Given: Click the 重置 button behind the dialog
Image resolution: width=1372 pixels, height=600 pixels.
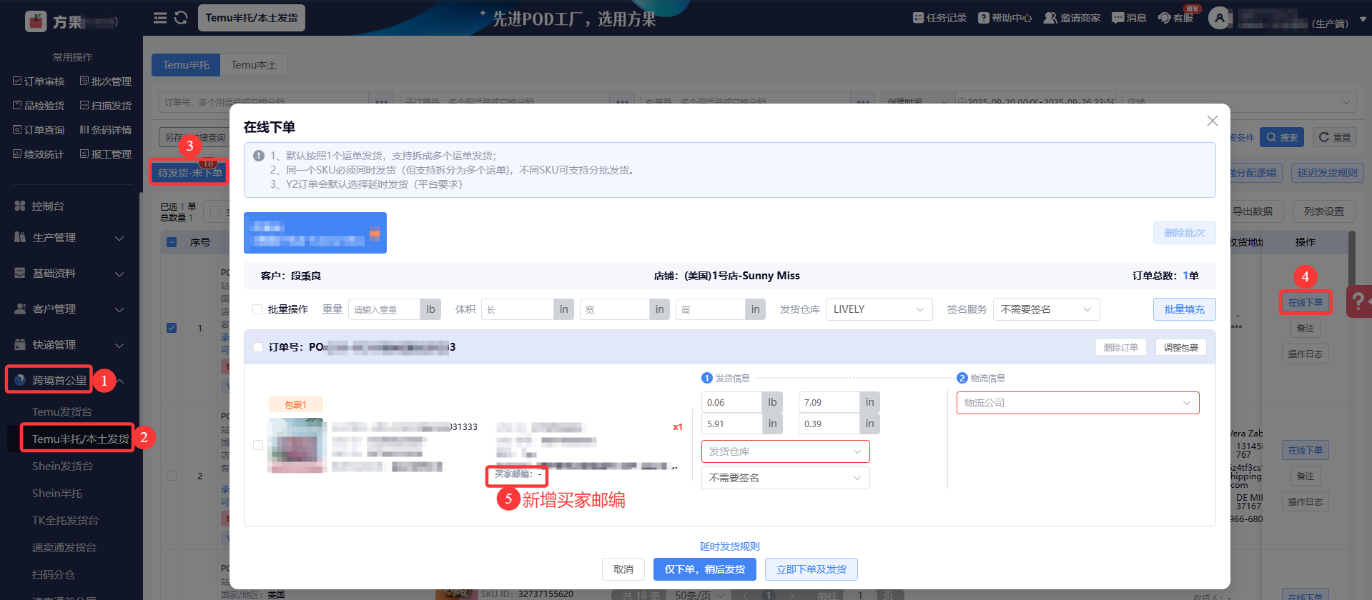Looking at the screenshot, I should pos(1335,137).
